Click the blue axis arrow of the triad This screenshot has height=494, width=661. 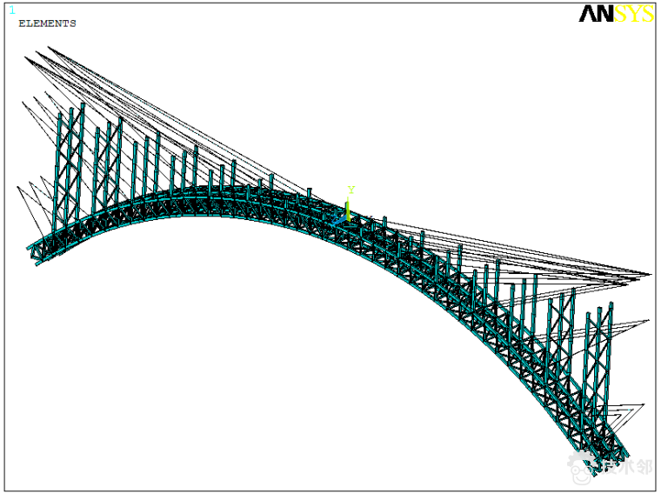(337, 222)
